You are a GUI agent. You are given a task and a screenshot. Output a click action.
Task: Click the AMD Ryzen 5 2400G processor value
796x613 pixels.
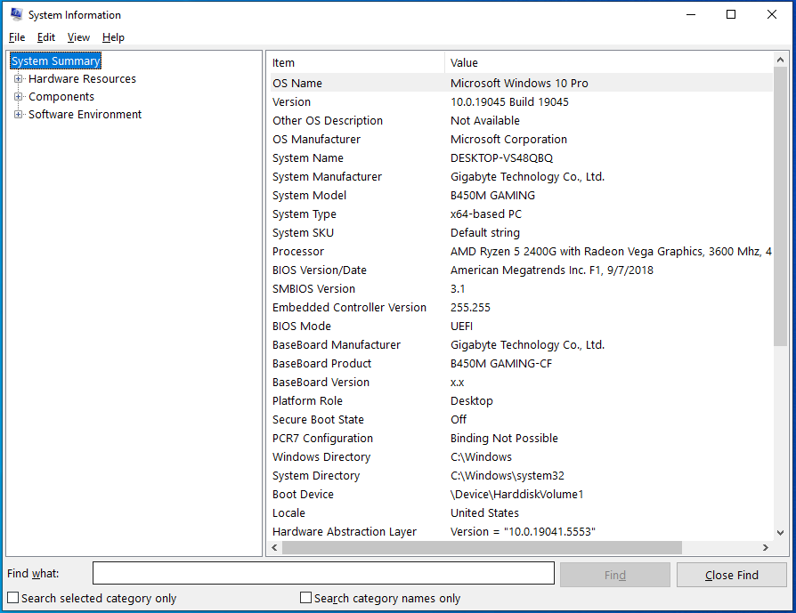click(611, 252)
